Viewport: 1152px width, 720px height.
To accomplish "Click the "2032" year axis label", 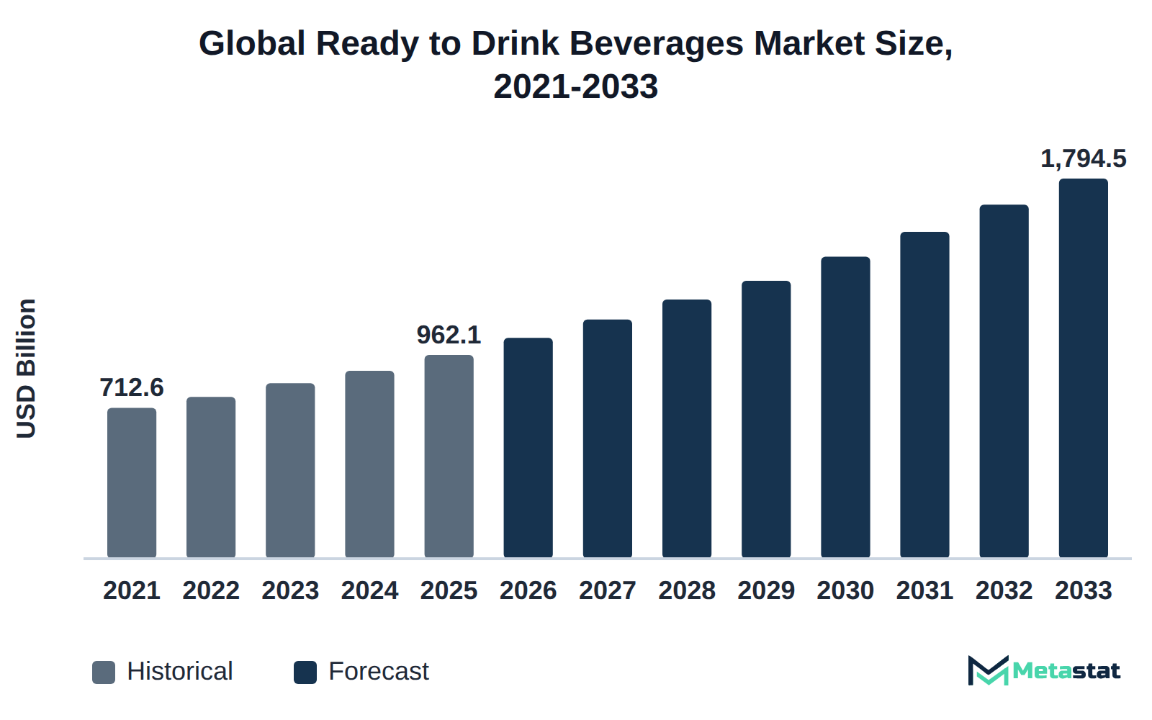I will [x=1004, y=590].
